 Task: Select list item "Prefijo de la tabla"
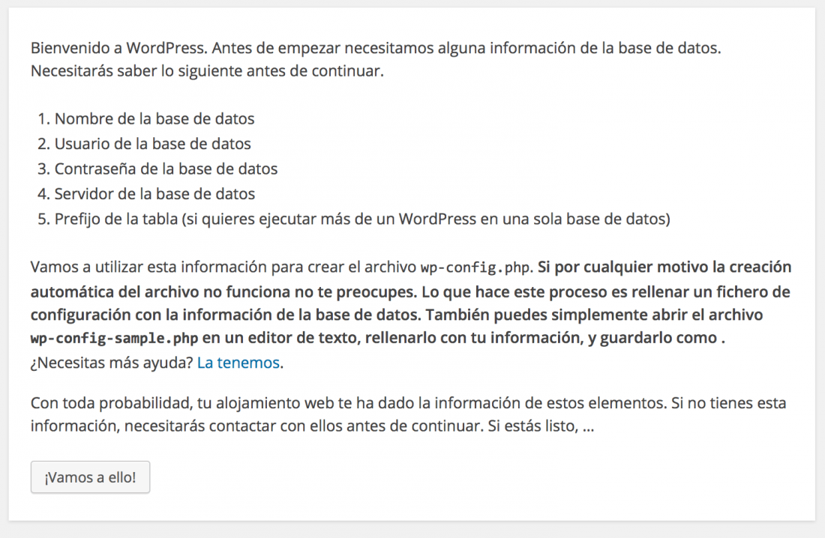362,219
